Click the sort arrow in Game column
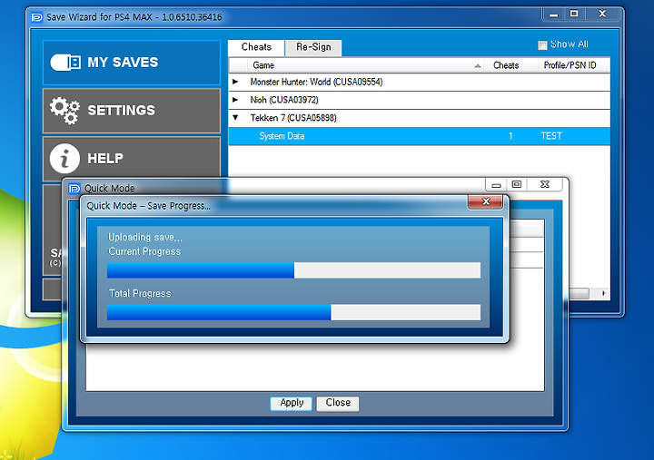Image resolution: width=654 pixels, height=460 pixels. click(x=478, y=66)
